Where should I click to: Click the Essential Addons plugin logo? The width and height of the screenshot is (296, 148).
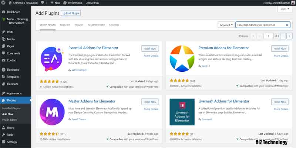pyautogui.click(x=52, y=58)
